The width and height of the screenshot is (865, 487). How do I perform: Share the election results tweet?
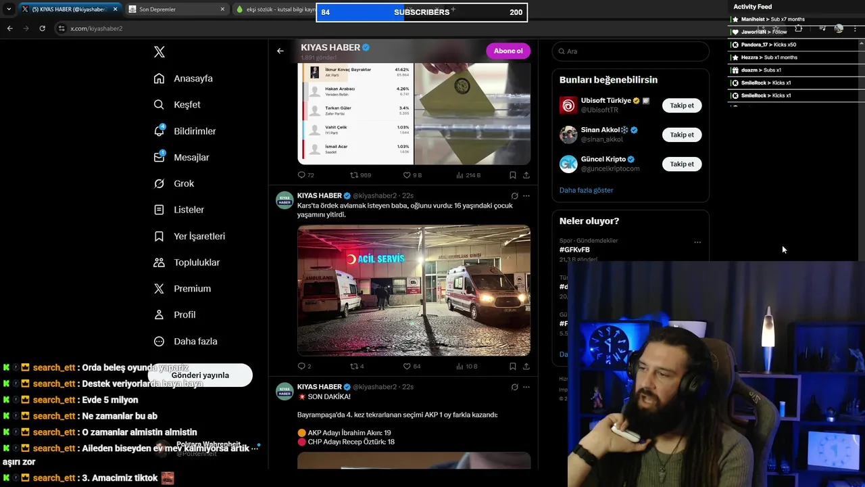[526, 175]
